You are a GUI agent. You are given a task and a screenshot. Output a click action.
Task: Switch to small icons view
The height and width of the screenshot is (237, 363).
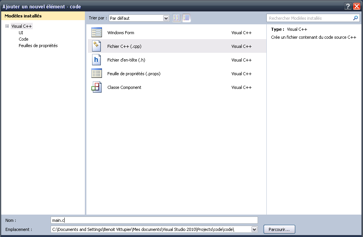177,18
